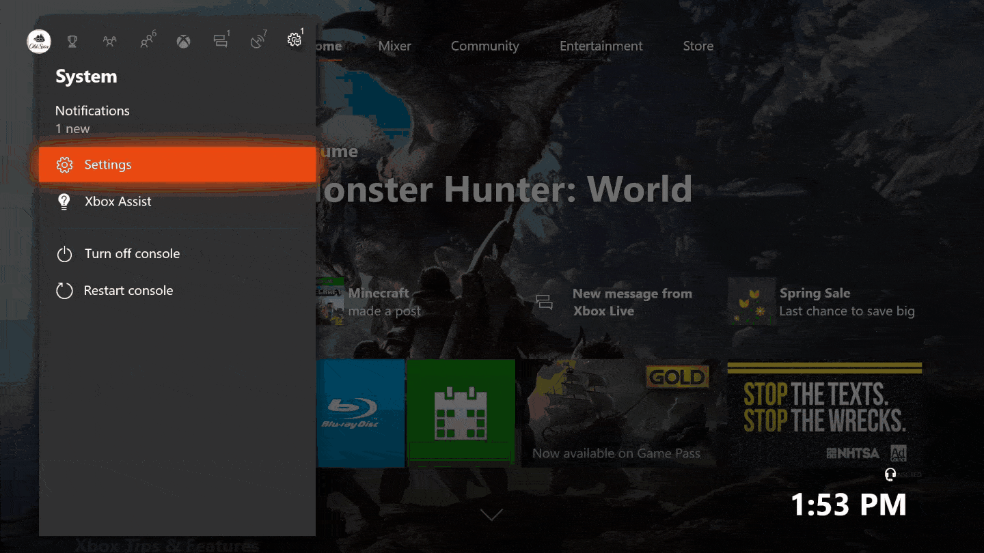
Task: Choose Turn off console
Action: [132, 254]
